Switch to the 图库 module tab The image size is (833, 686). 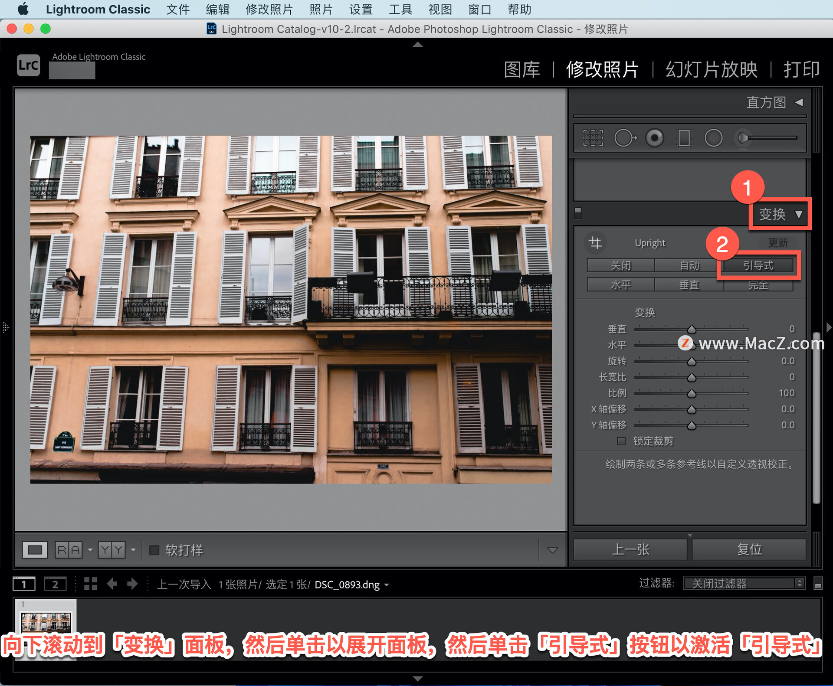(x=522, y=69)
